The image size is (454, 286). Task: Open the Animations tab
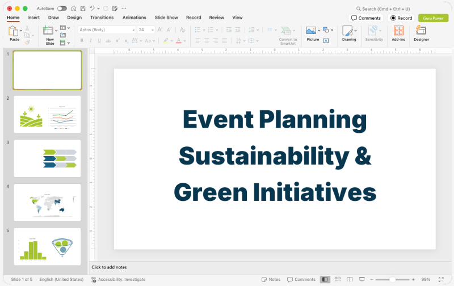click(x=134, y=18)
